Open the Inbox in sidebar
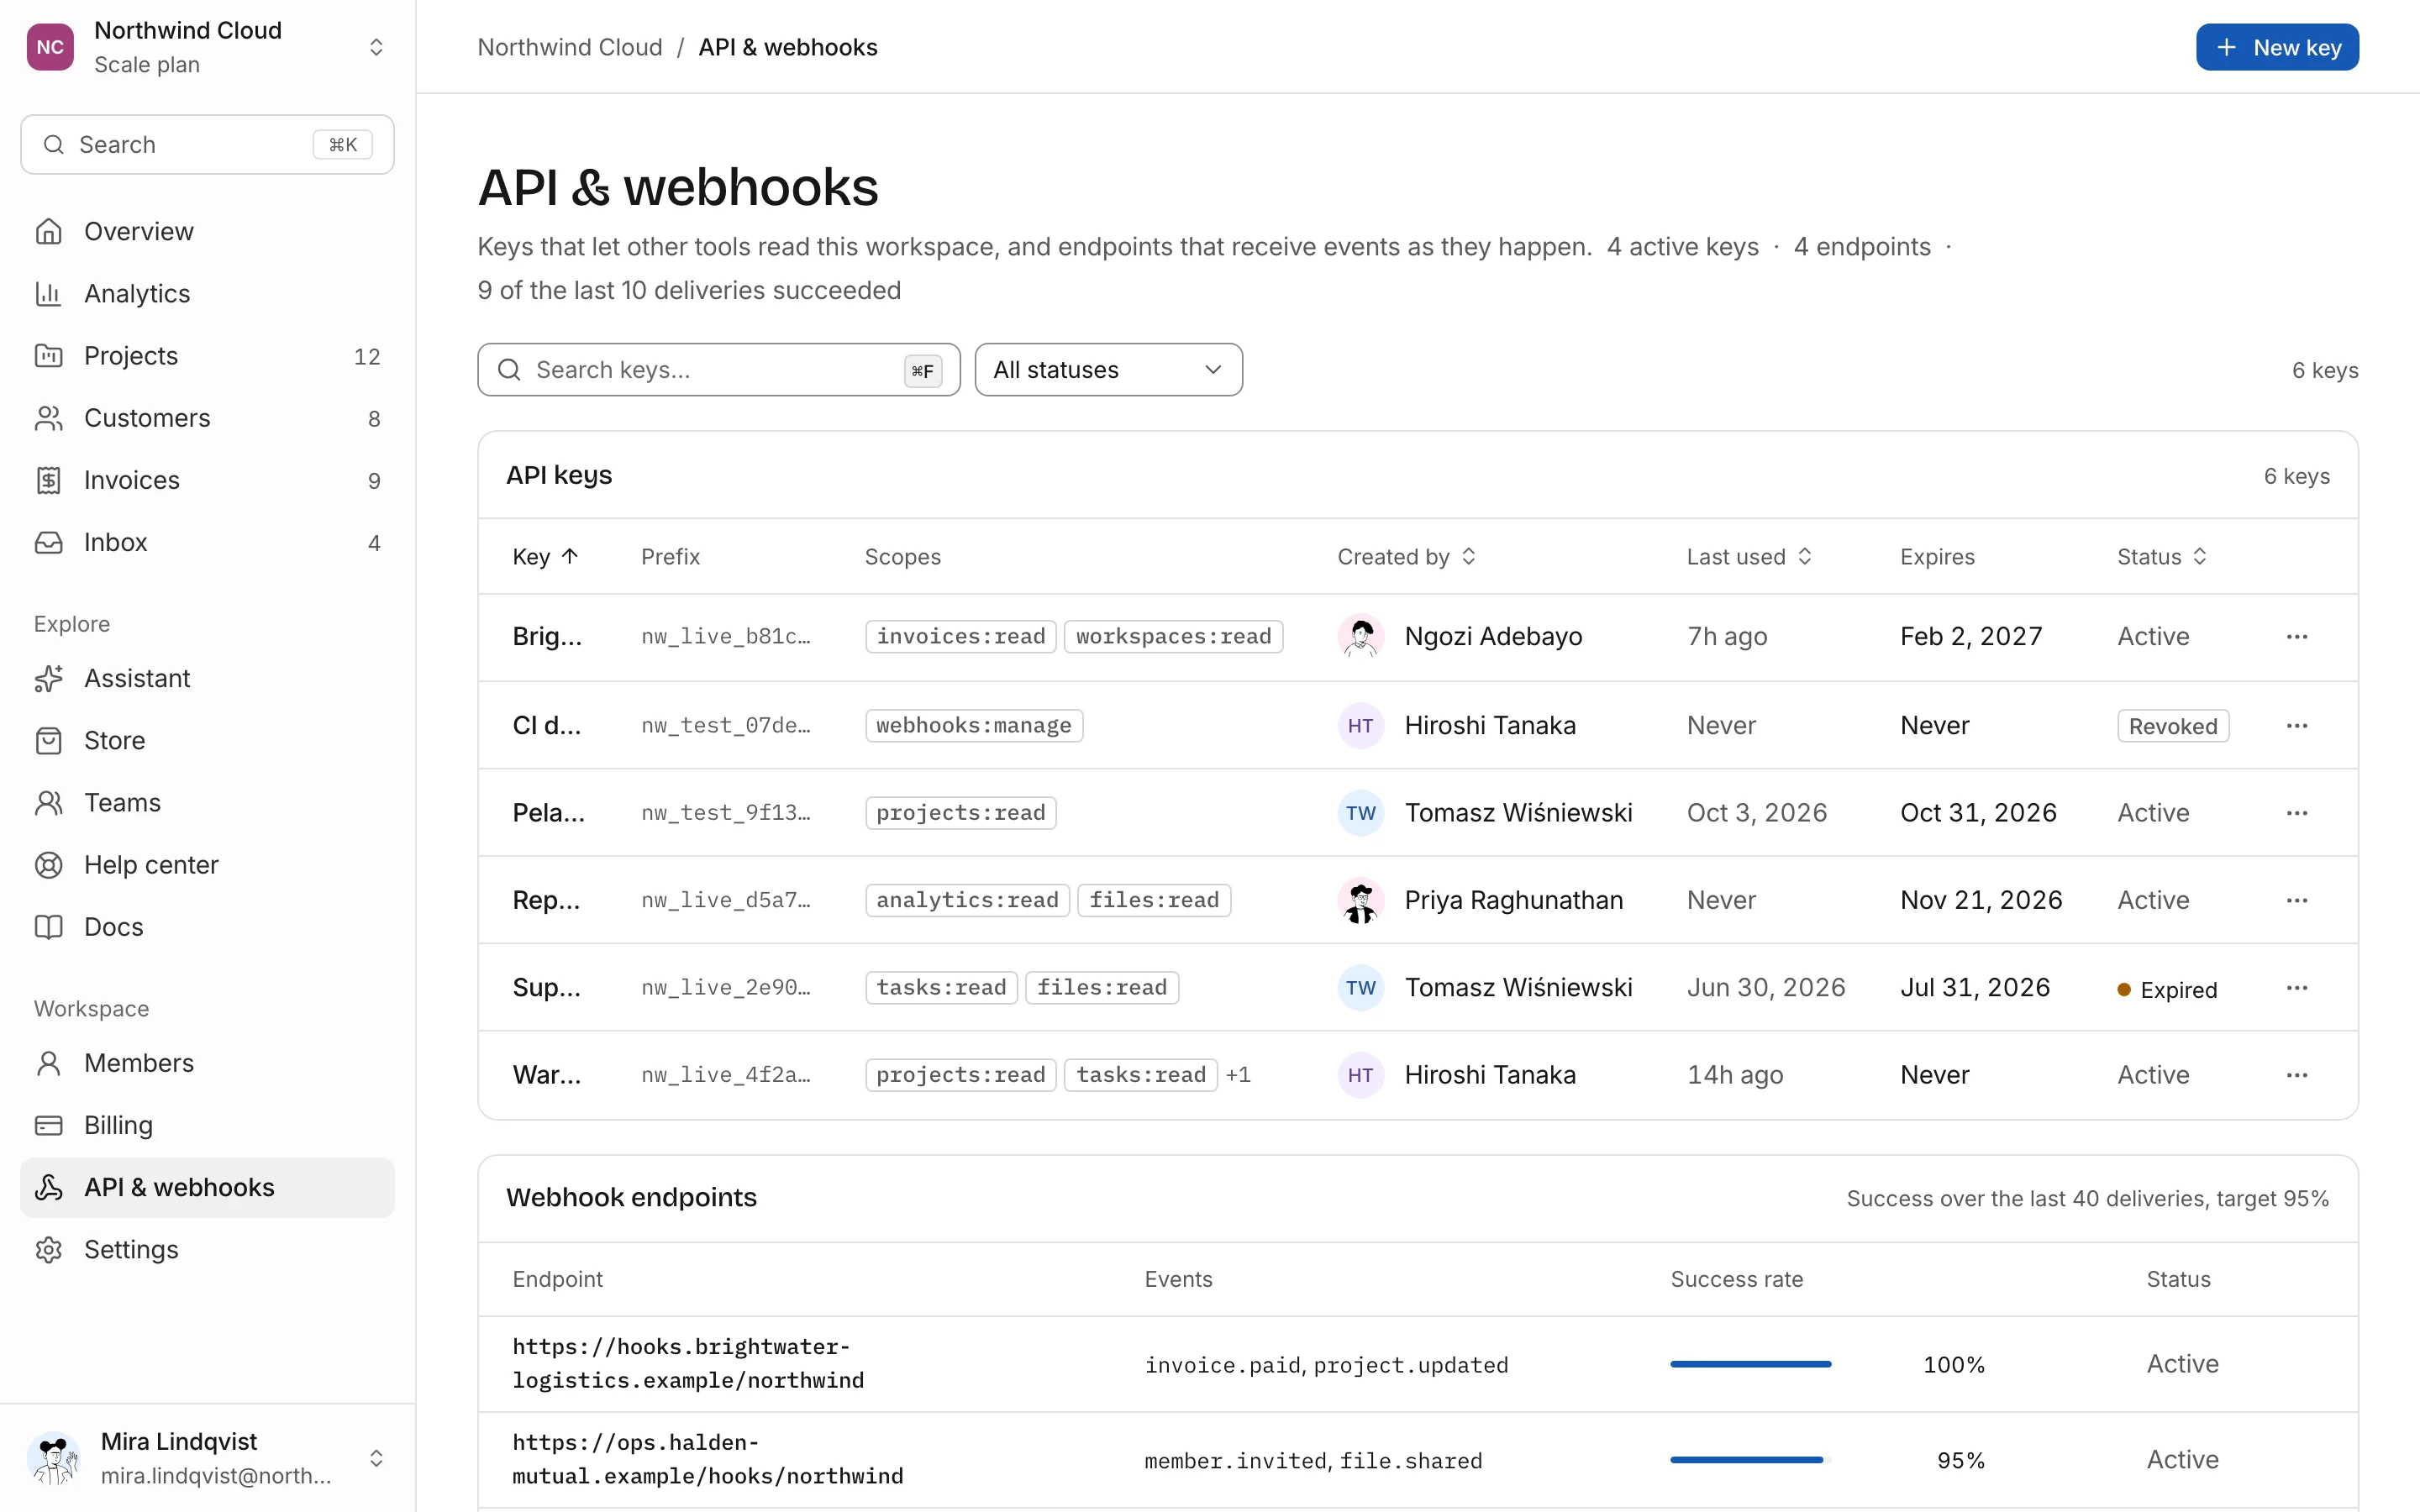Screen dimensions: 2420x1512 (x=207, y=542)
